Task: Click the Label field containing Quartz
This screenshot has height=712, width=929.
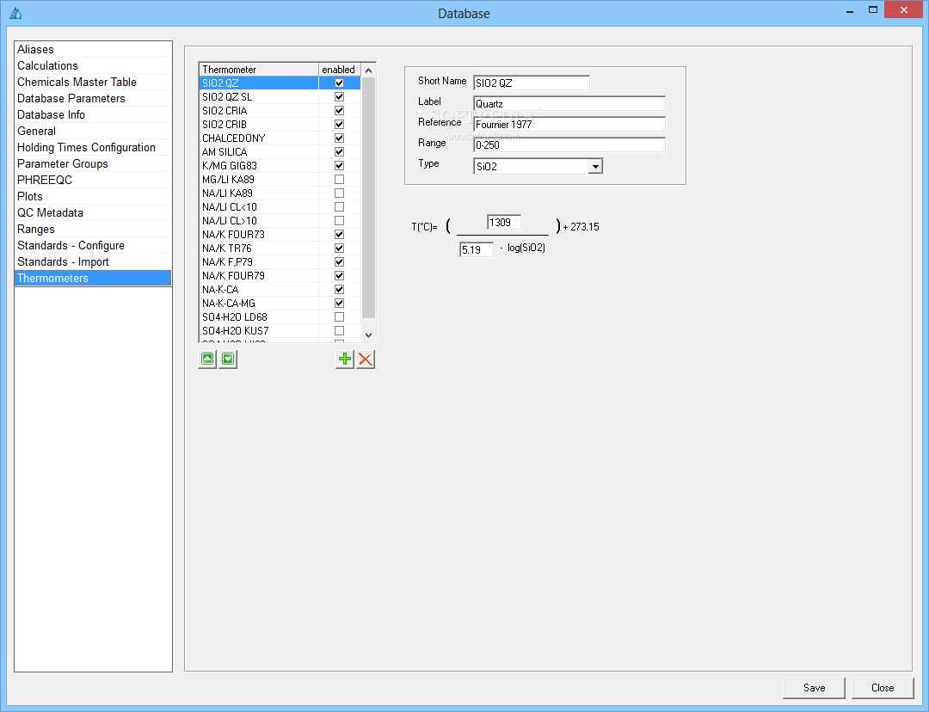Action: pyautogui.click(x=569, y=104)
